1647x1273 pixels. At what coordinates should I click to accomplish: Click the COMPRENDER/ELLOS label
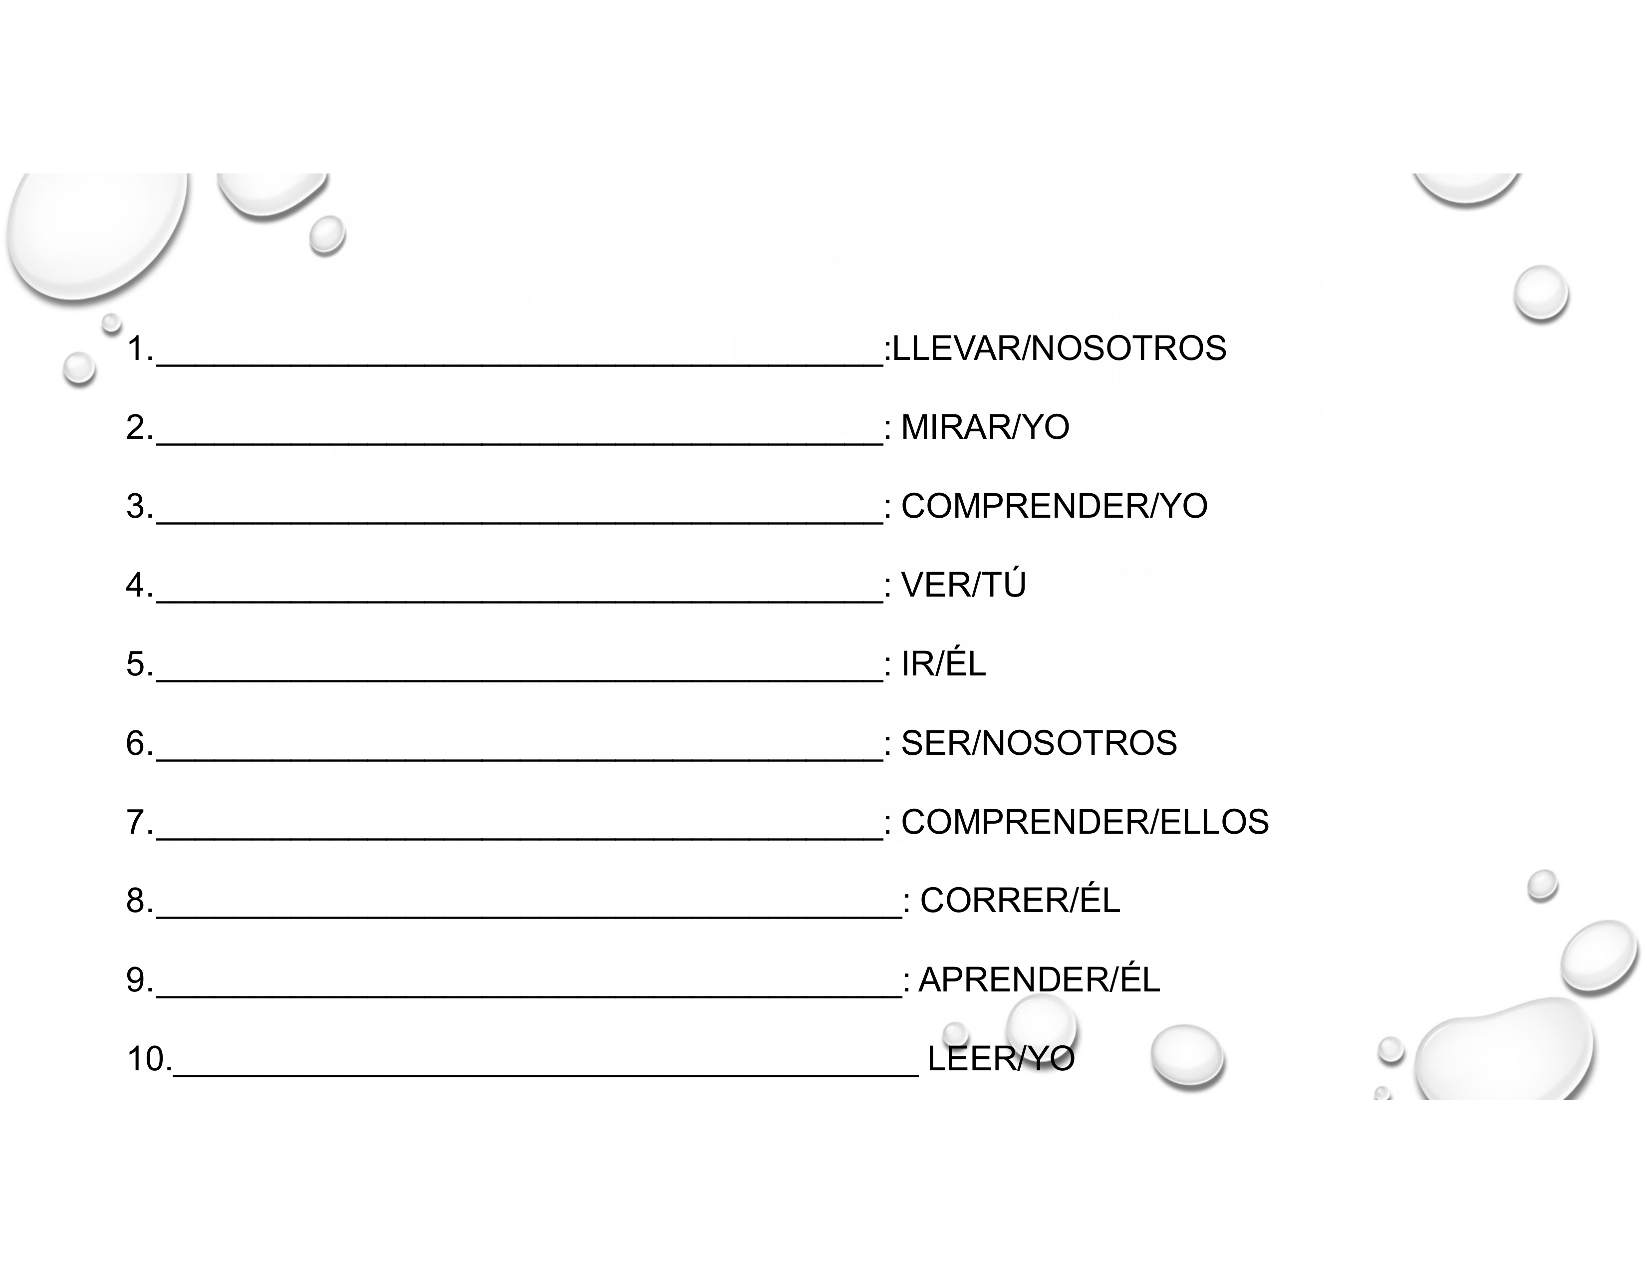(1085, 822)
